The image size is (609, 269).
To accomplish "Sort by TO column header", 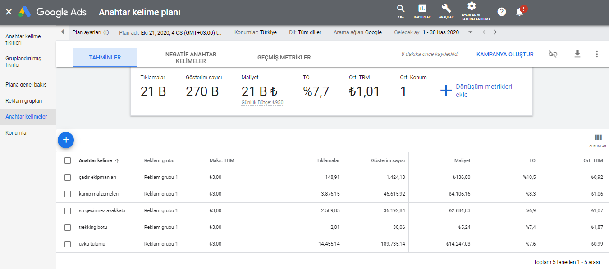I will 532,160.
